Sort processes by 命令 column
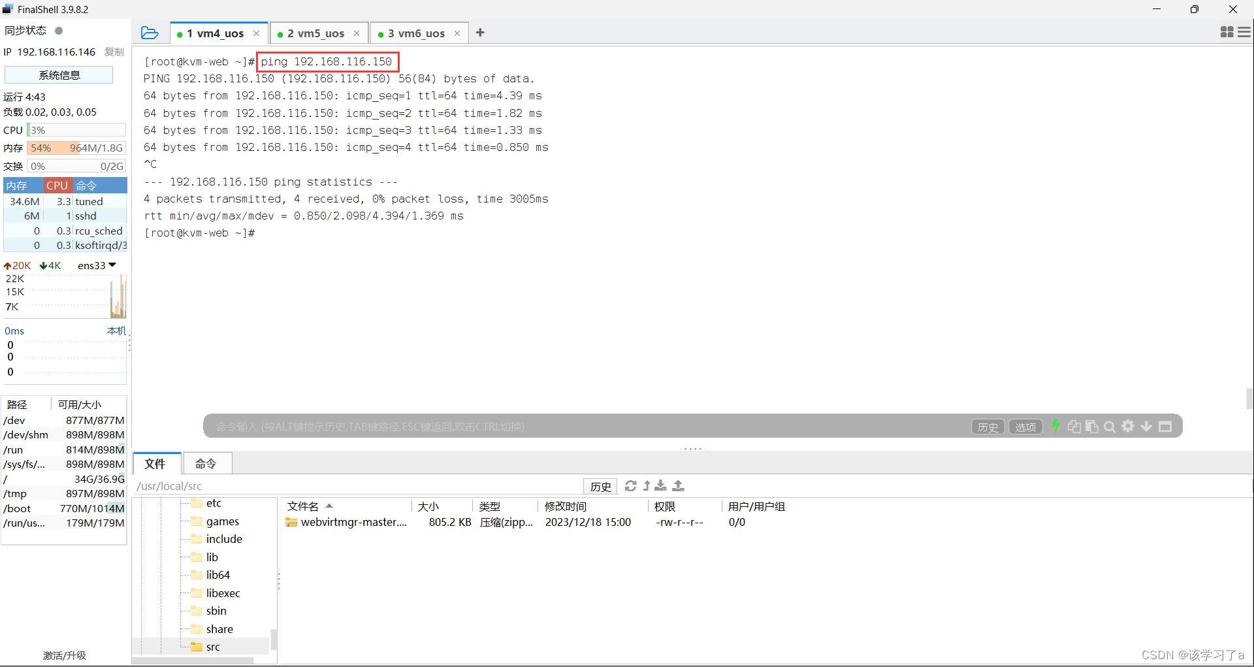 pos(99,186)
